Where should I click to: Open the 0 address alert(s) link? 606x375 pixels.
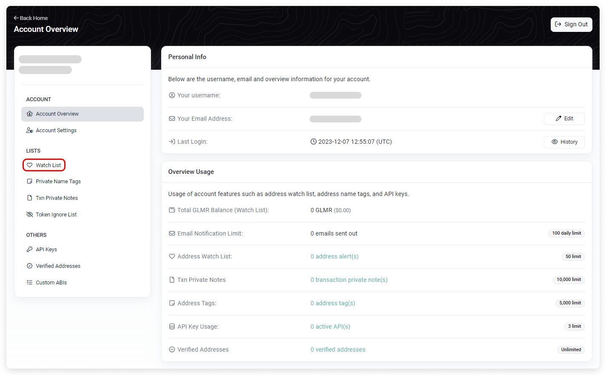pos(335,256)
